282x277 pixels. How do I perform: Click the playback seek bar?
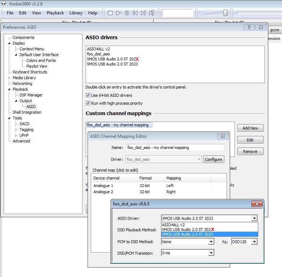coord(259,13)
